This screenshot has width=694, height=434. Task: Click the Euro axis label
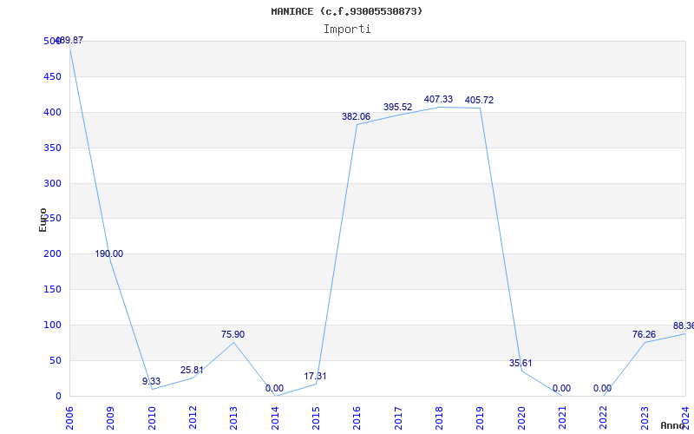point(43,220)
